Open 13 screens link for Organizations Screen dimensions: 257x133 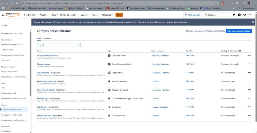(156, 73)
